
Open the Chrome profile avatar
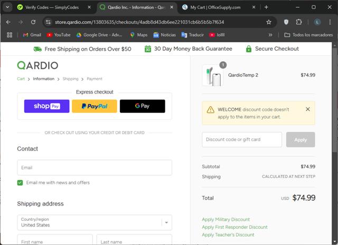[317, 22]
